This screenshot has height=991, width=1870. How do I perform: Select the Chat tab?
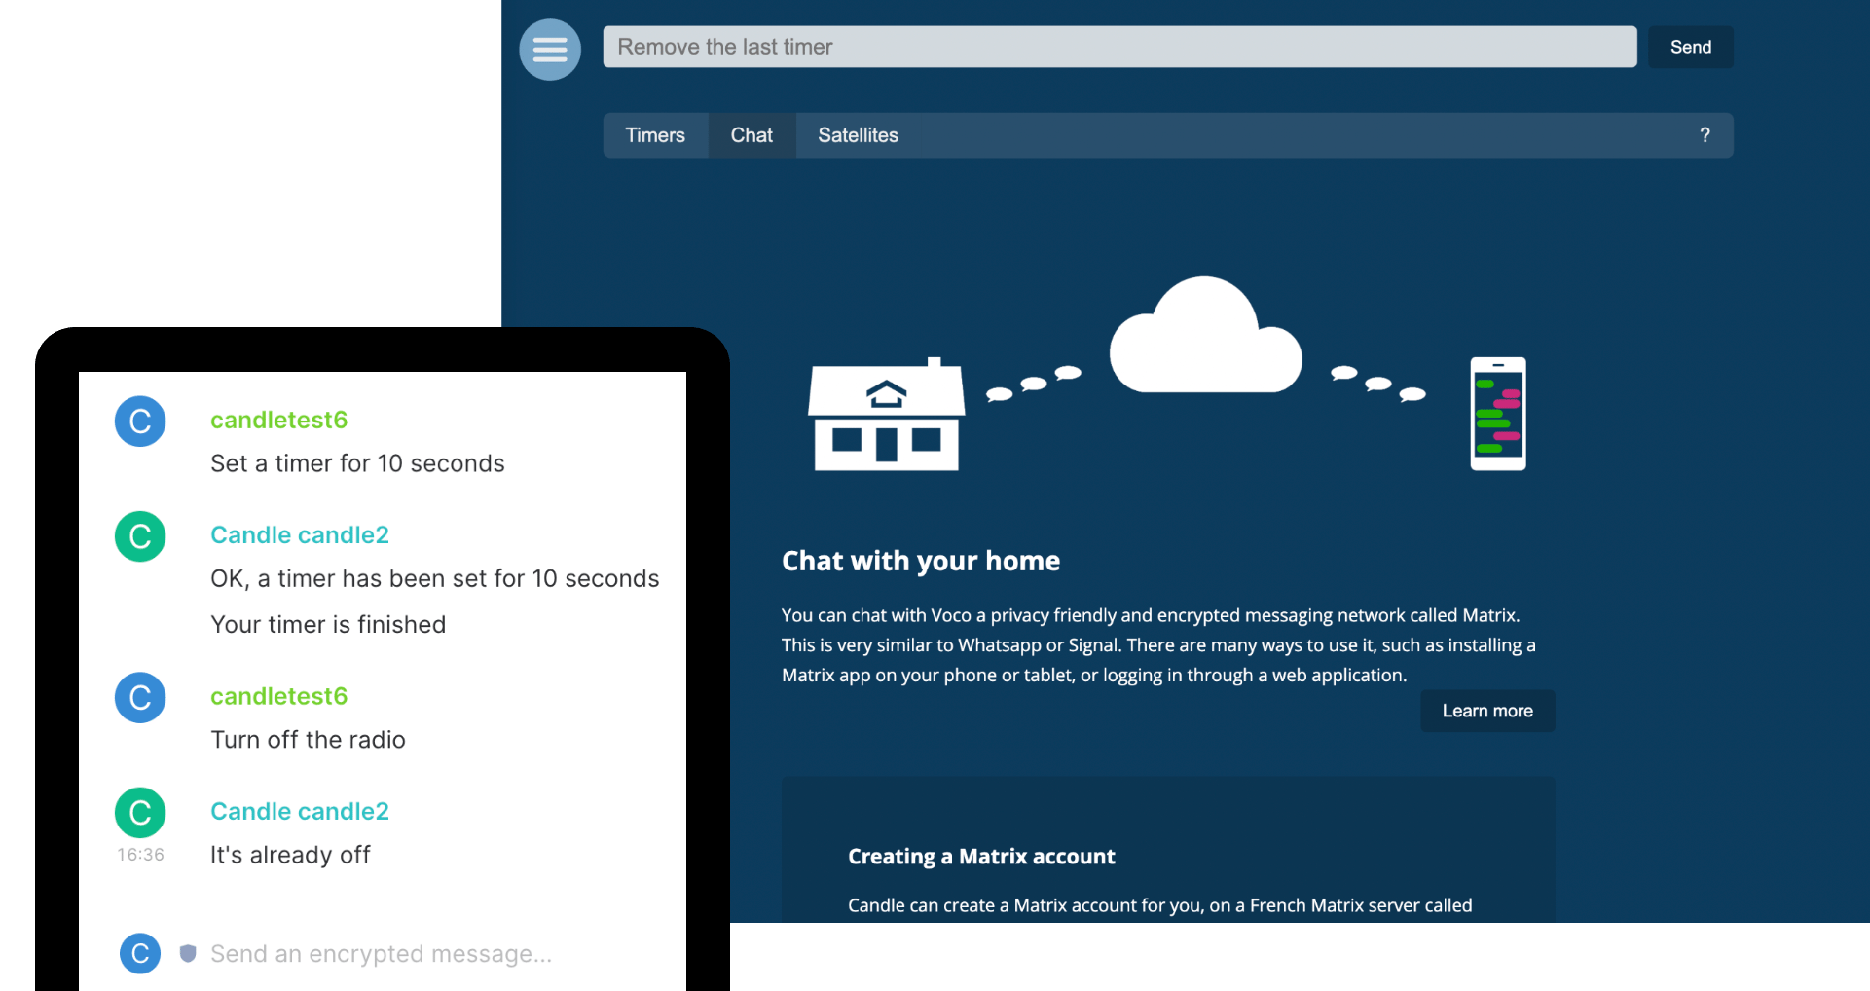752,135
